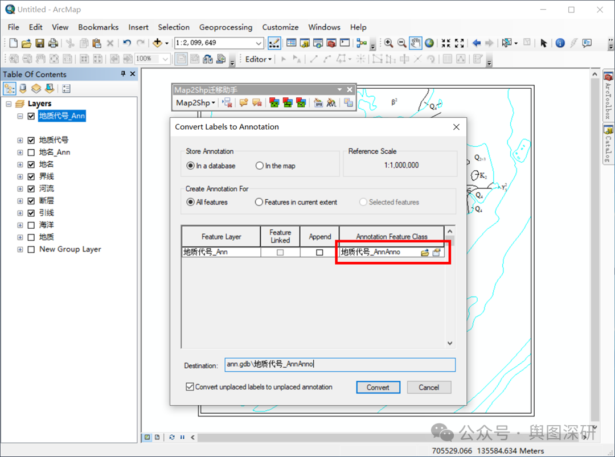Toggle visibility of 河流 layer
The image size is (615, 457).
coord(31,188)
